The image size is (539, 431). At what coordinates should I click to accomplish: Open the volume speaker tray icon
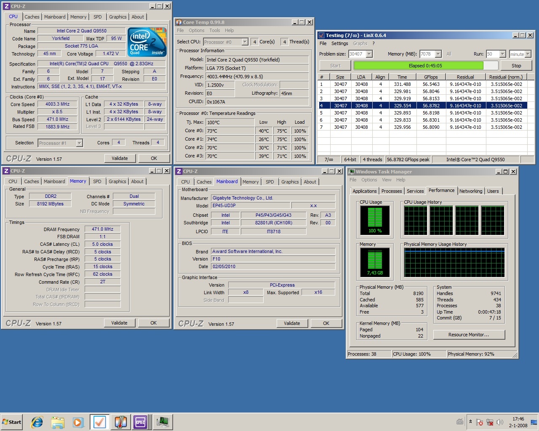pyautogui.click(x=500, y=422)
